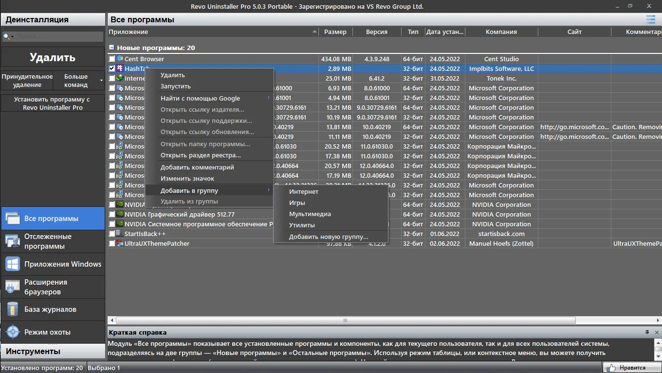
Task: Open the Hunter Mode (Режим охоты) icon
Action: (12, 332)
